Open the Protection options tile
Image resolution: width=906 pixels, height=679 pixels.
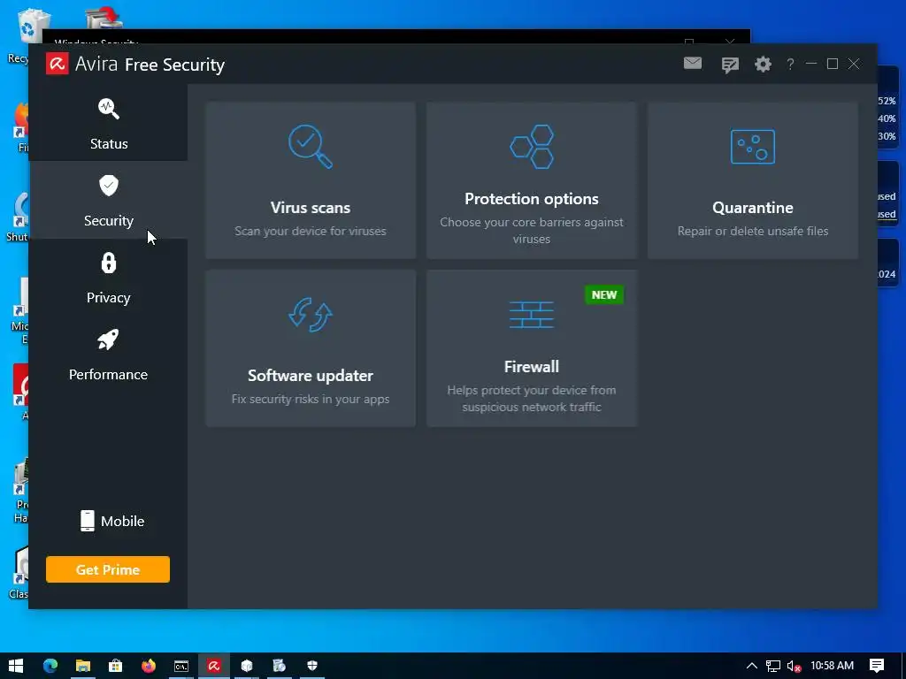[532, 180]
